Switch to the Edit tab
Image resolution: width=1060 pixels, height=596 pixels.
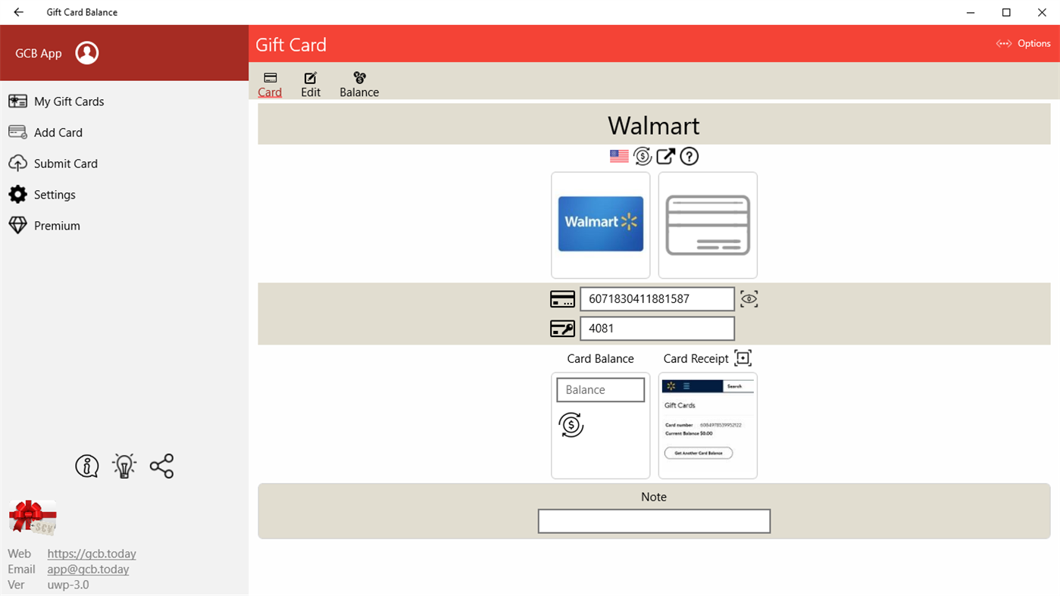[x=311, y=83]
